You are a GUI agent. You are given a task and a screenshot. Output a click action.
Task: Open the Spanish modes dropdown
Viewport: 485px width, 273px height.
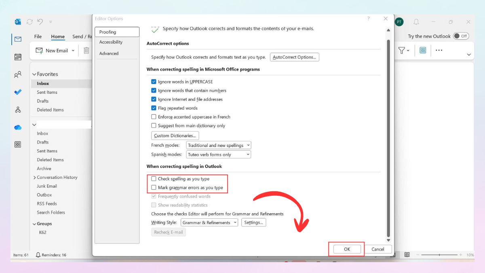pyautogui.click(x=219, y=154)
